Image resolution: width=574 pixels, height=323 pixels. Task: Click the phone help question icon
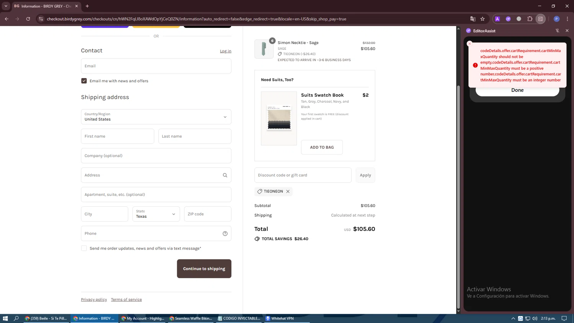(x=225, y=233)
